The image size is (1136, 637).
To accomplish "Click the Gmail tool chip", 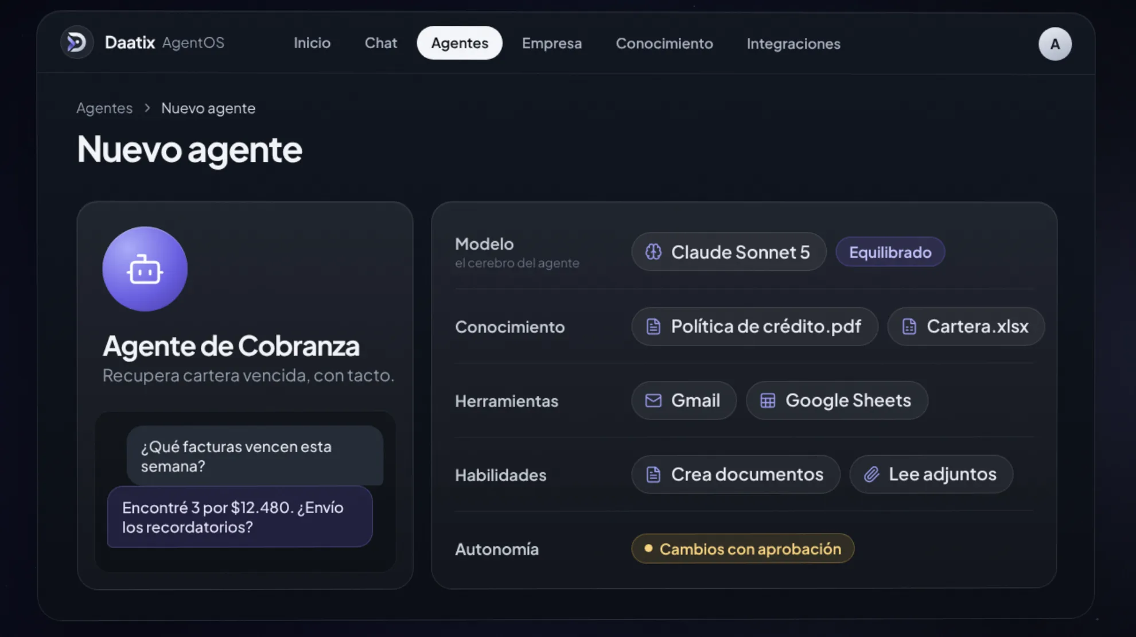I will 684,401.
